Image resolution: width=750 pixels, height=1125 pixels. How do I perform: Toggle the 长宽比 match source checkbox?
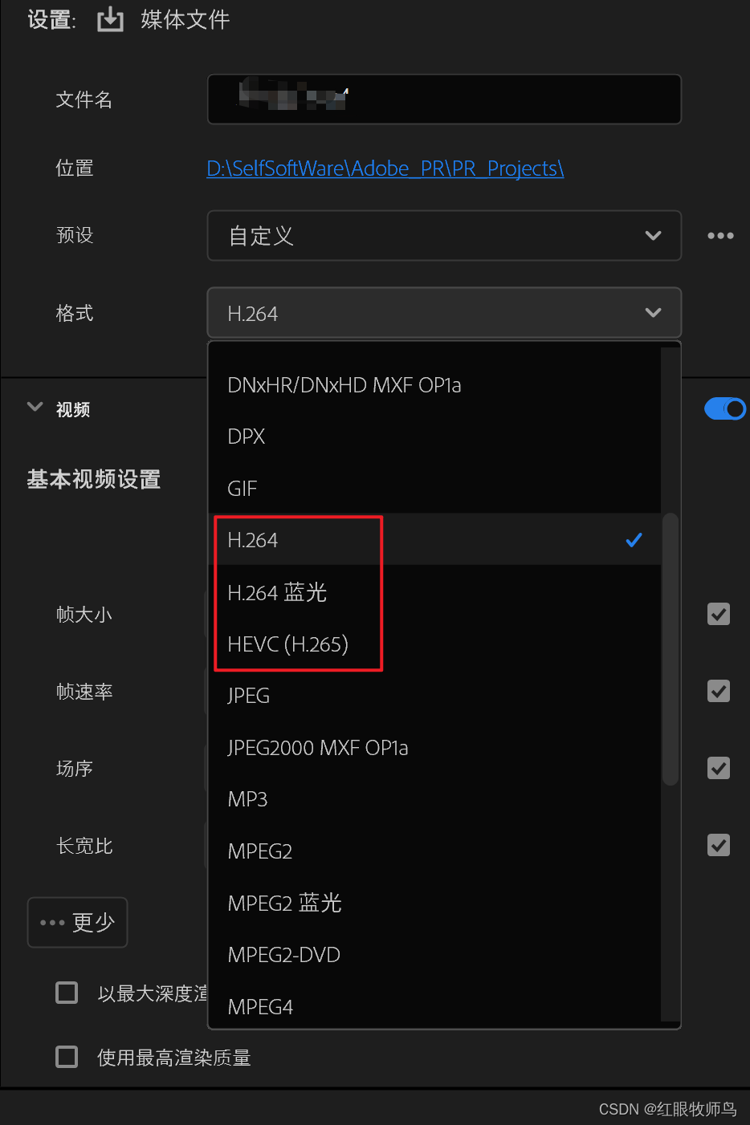pos(719,845)
